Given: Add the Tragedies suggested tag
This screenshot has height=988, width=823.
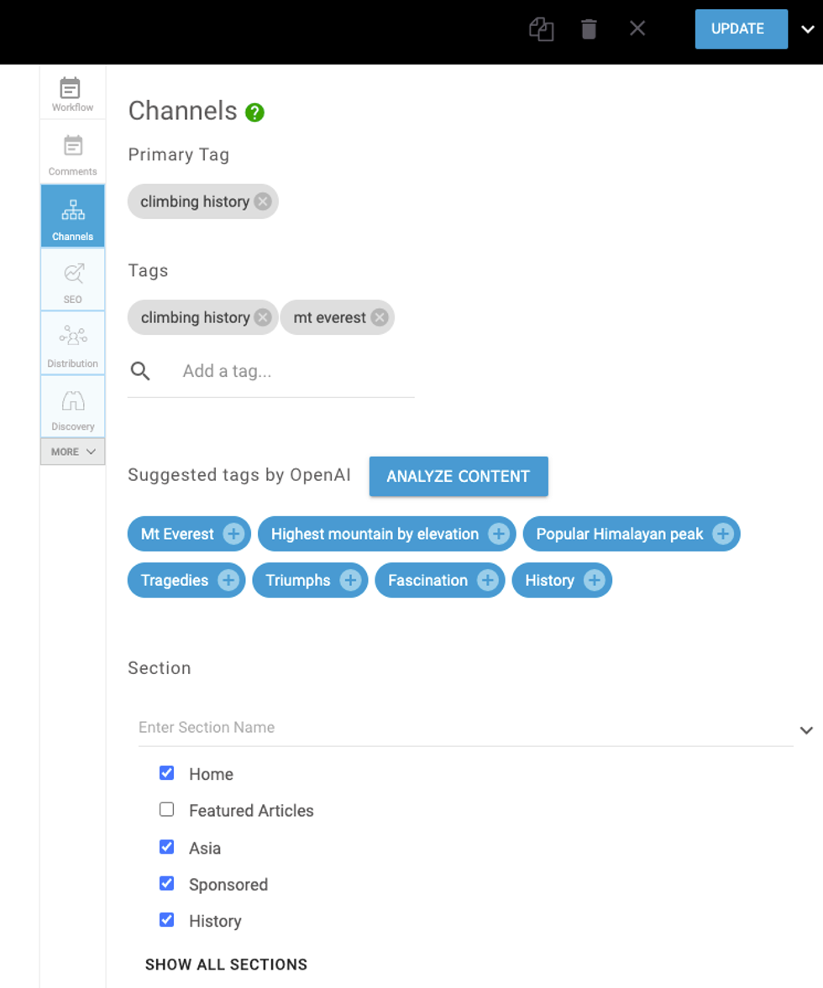Looking at the screenshot, I should (228, 580).
